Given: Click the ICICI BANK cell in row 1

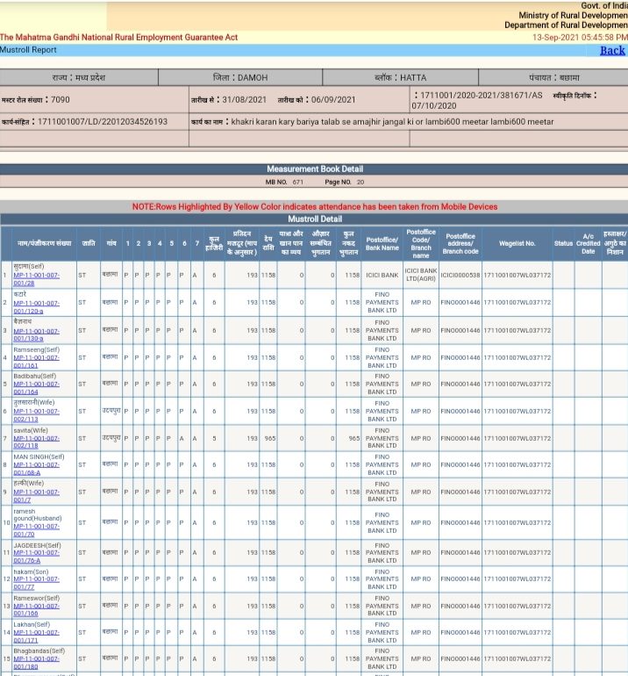Looking at the screenshot, I should pos(382,275).
